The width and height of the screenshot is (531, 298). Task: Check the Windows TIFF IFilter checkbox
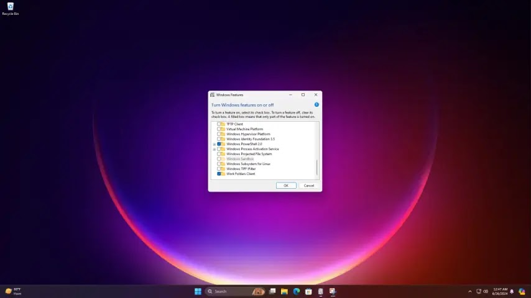[219, 169]
